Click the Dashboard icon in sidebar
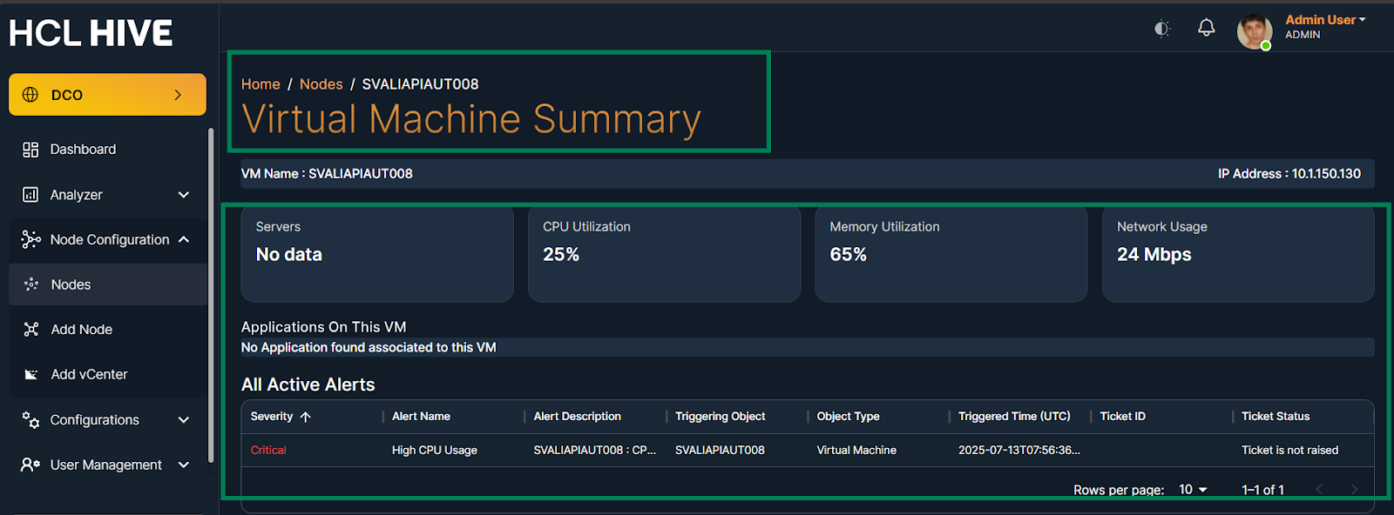 30,150
